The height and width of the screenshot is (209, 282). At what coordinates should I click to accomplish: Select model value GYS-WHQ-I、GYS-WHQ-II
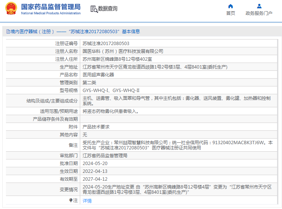[x=111, y=90]
